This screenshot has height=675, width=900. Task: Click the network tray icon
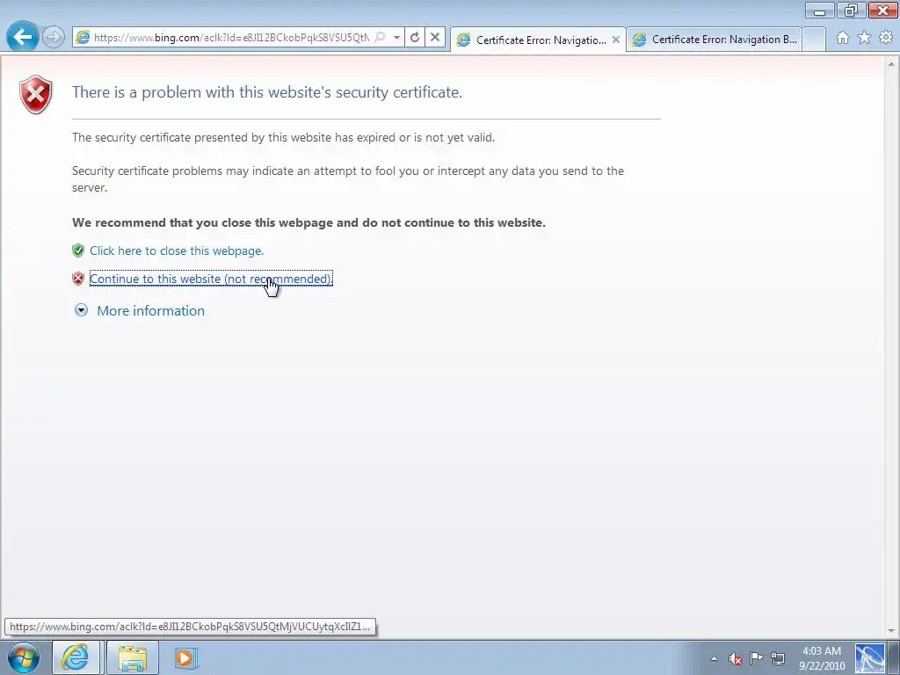point(778,658)
